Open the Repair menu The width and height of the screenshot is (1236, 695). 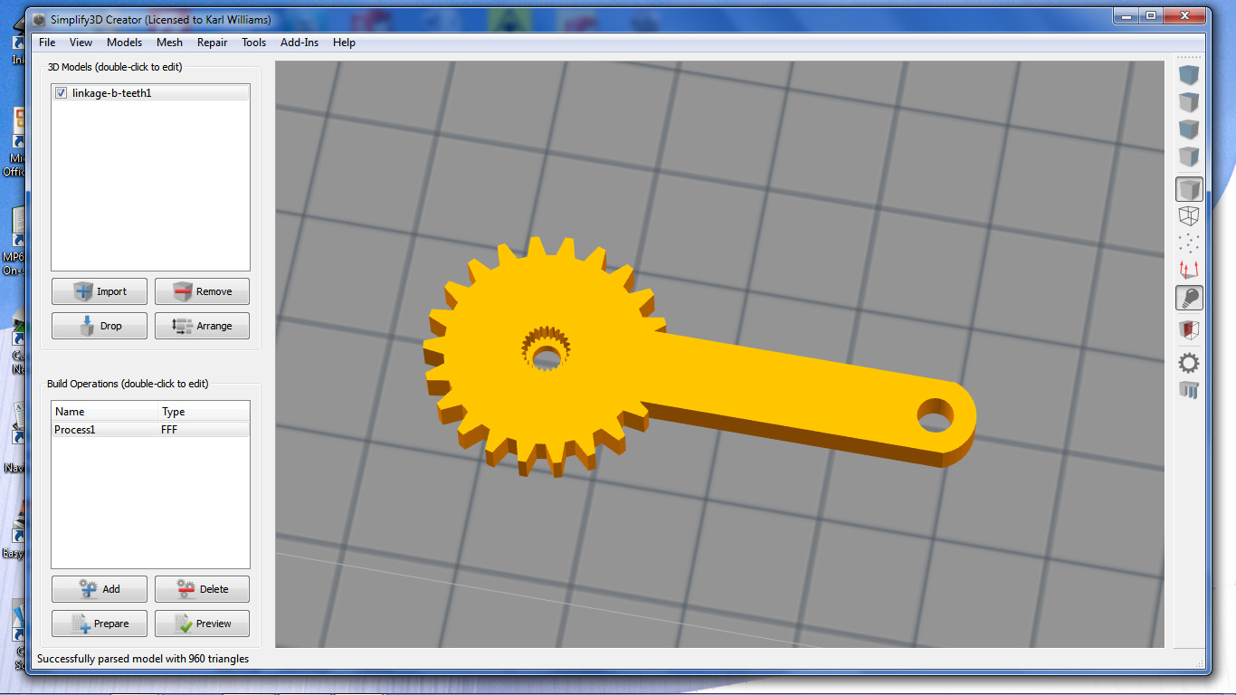tap(212, 42)
